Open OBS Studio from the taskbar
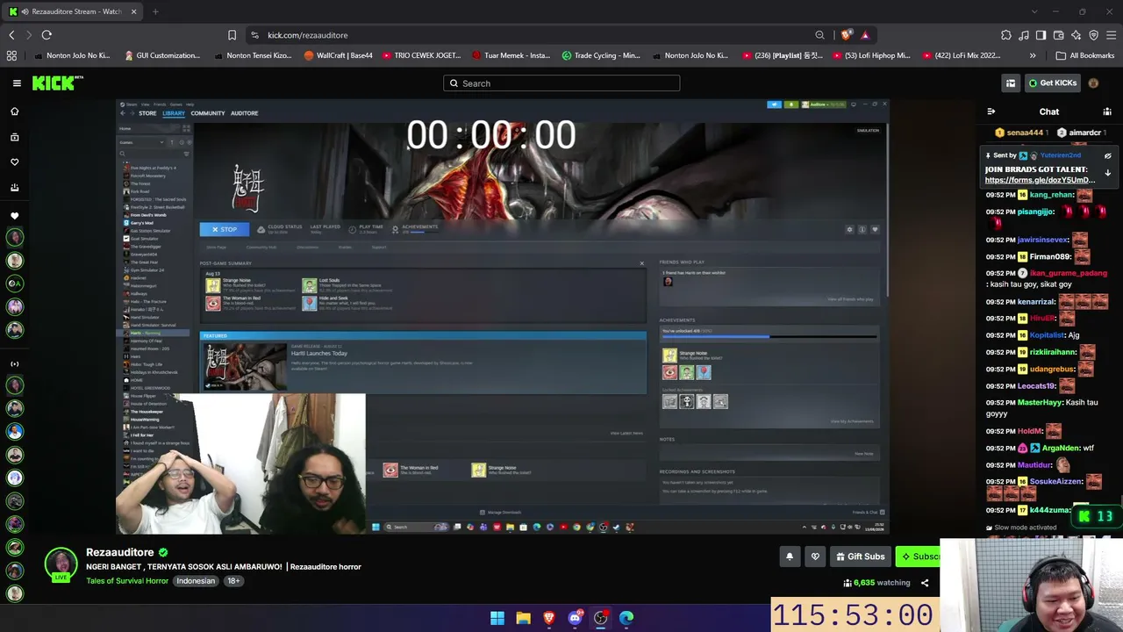1123x632 pixels. pyautogui.click(x=601, y=618)
